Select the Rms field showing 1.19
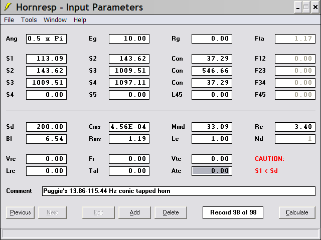This screenshot has height=240, width=321. 129,139
